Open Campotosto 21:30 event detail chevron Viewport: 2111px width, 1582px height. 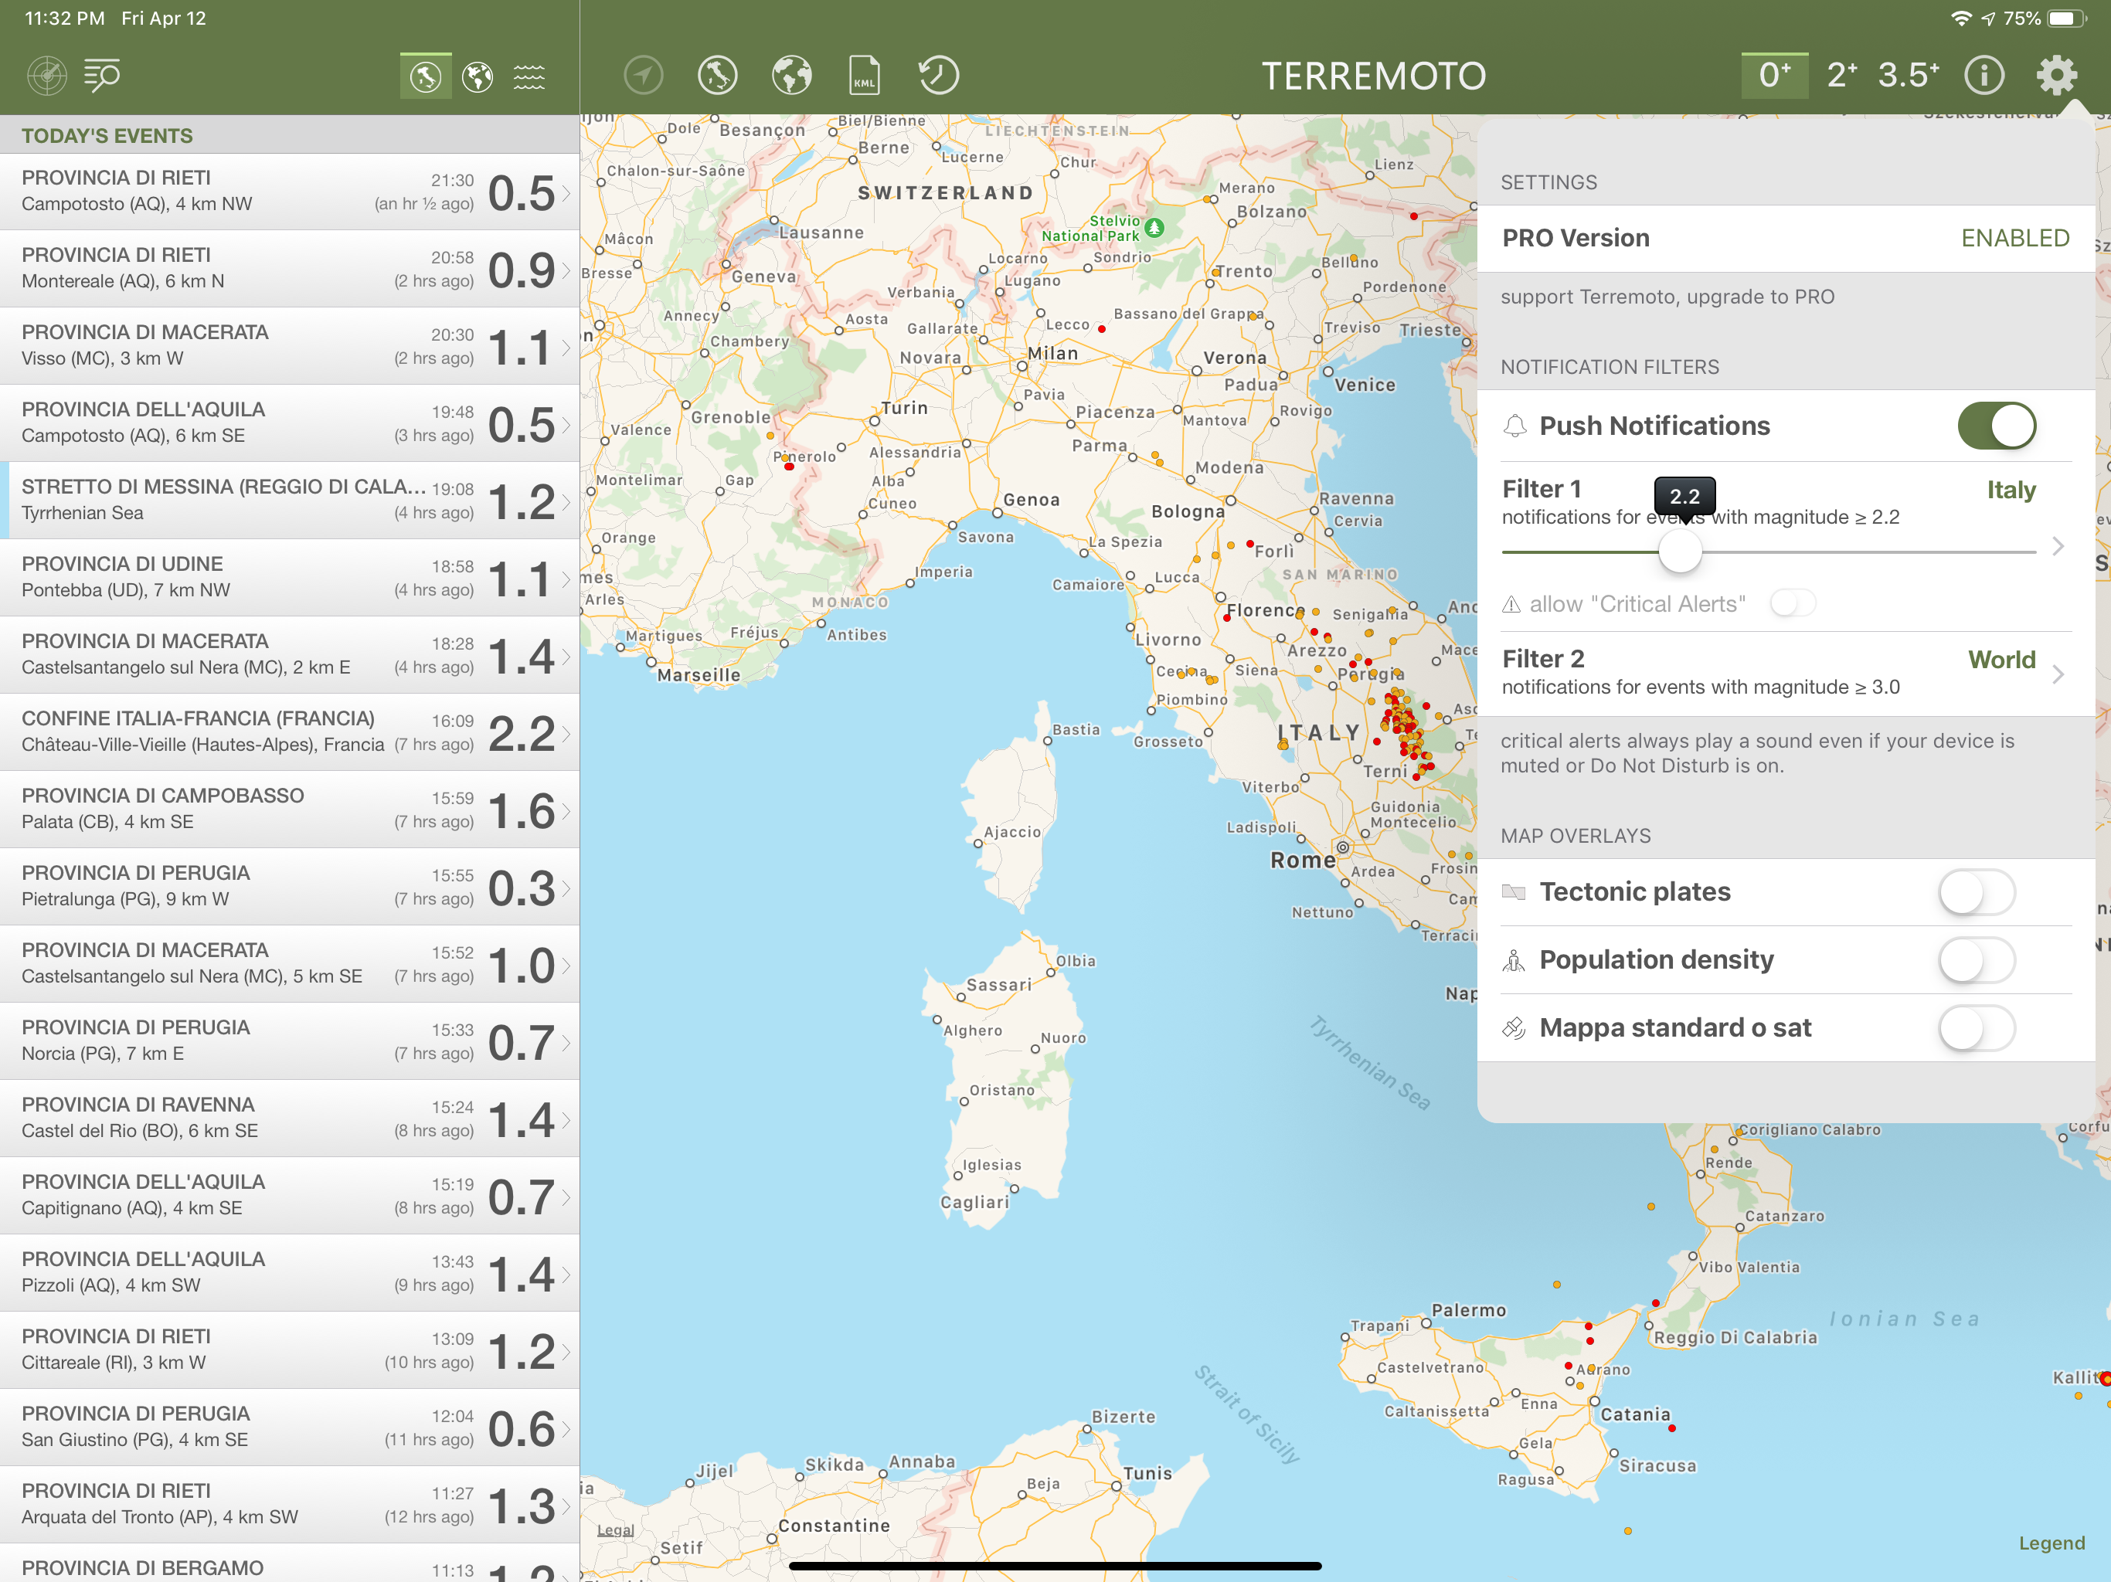click(566, 193)
